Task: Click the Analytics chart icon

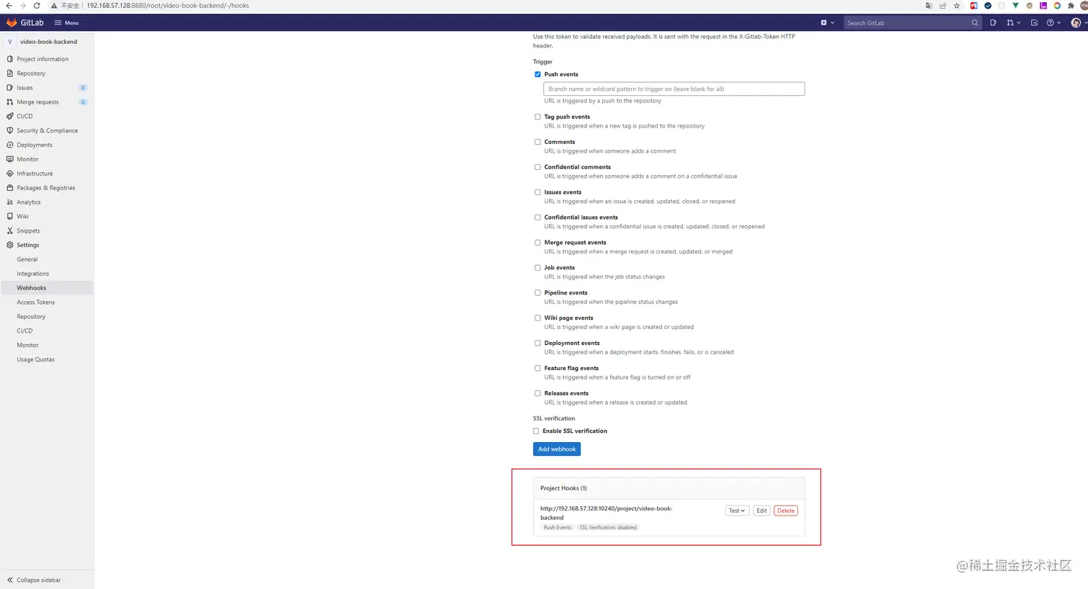Action: coord(9,202)
